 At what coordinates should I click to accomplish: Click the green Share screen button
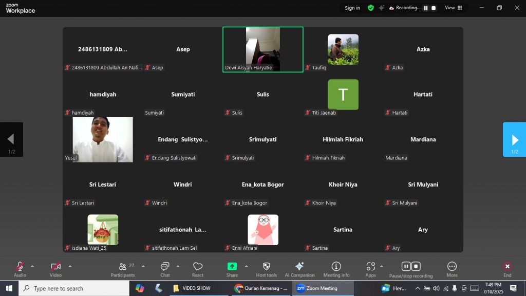(x=232, y=269)
